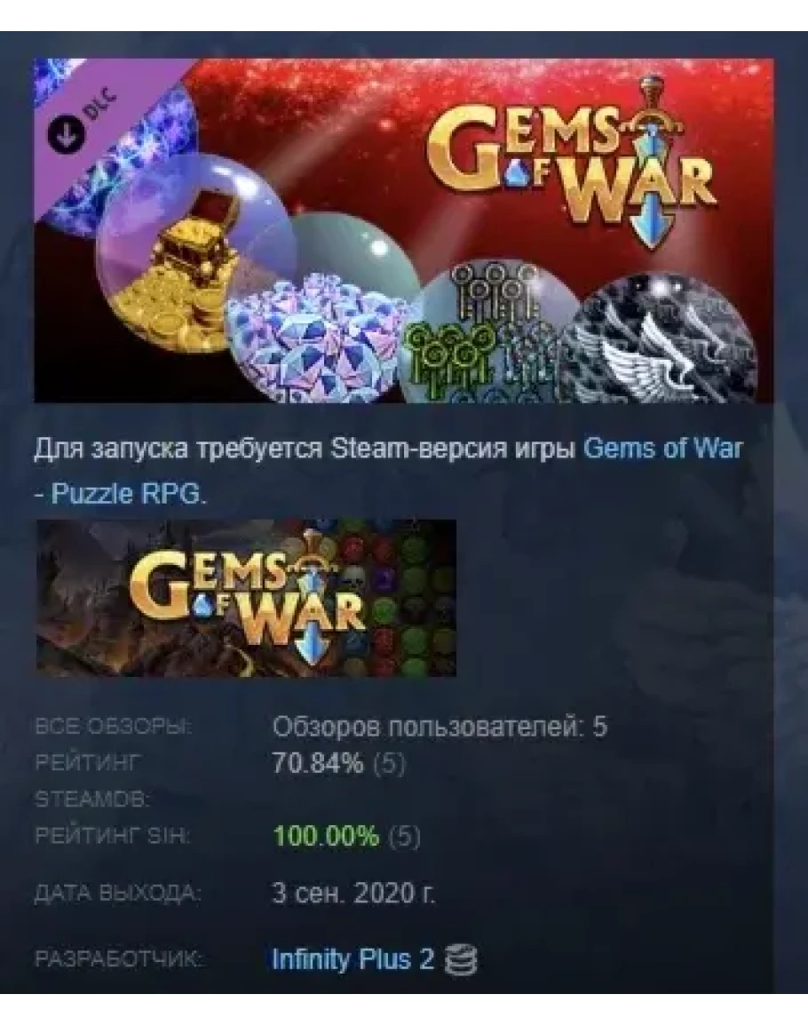Open the Gems of War game link
Screen dimensions: 808x1026
(x=662, y=449)
